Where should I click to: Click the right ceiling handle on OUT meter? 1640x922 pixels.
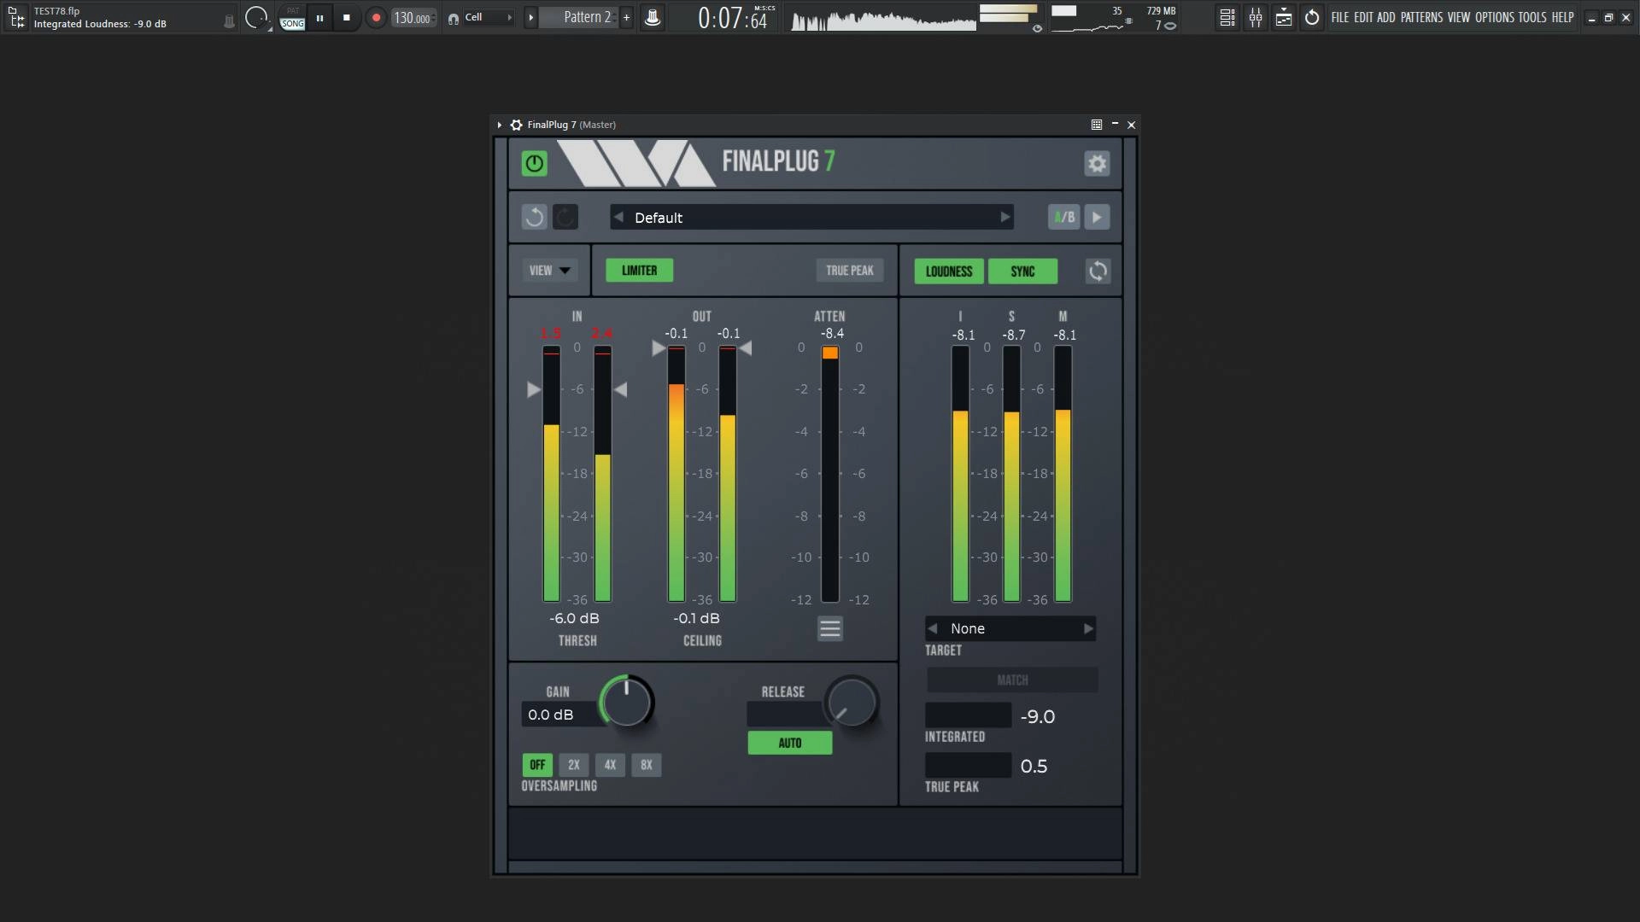pyautogui.click(x=746, y=347)
